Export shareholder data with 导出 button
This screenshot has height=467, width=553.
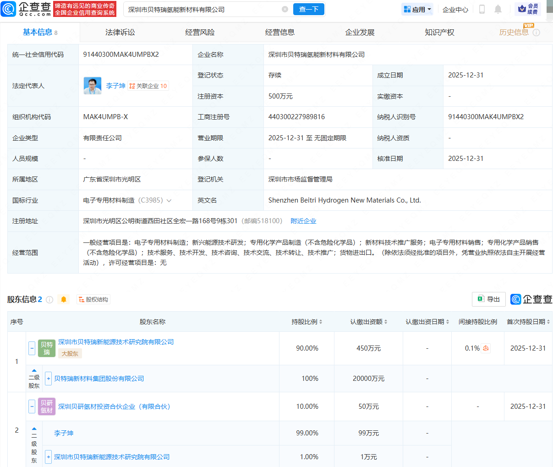point(488,299)
